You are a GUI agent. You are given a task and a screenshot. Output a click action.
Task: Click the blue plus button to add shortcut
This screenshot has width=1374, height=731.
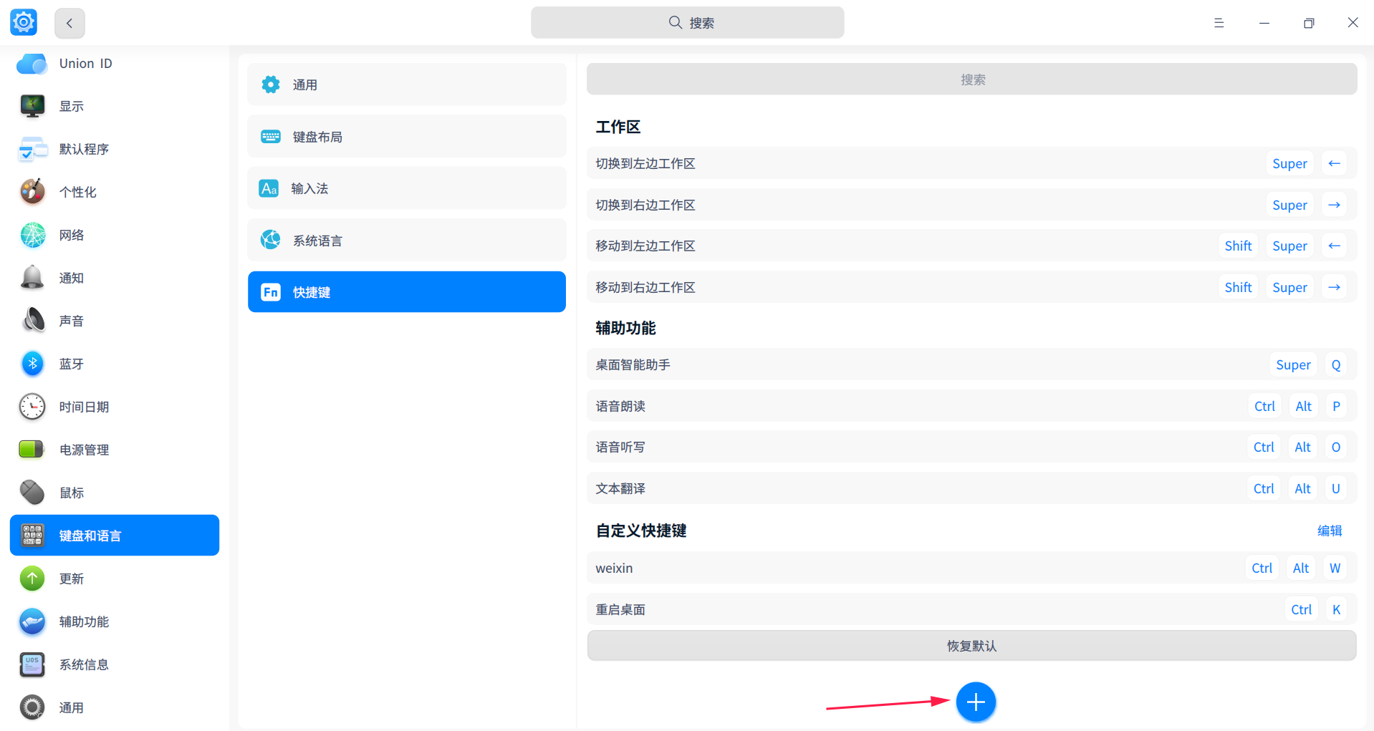point(976,702)
